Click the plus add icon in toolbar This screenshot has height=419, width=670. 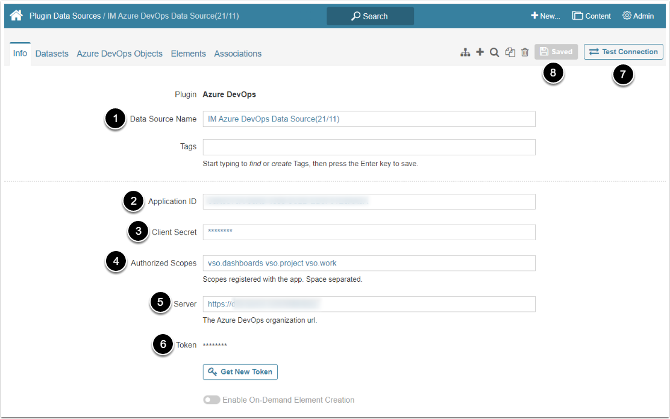tap(480, 52)
